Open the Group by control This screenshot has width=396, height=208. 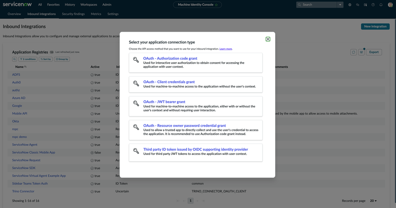coord(62,59)
